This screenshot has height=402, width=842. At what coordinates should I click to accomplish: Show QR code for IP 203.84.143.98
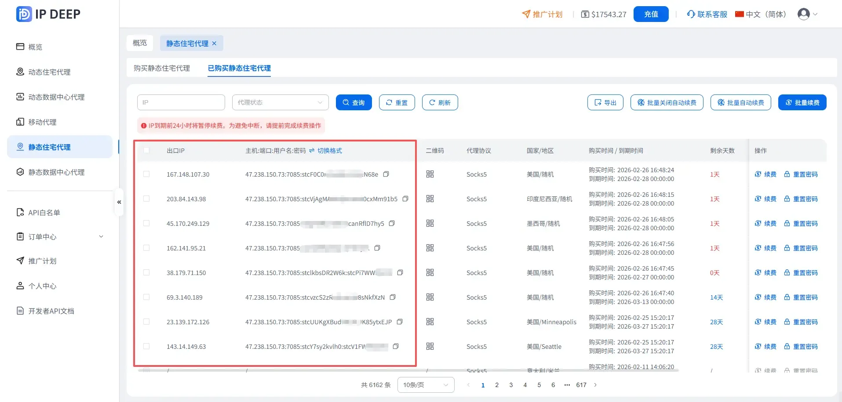click(x=429, y=199)
